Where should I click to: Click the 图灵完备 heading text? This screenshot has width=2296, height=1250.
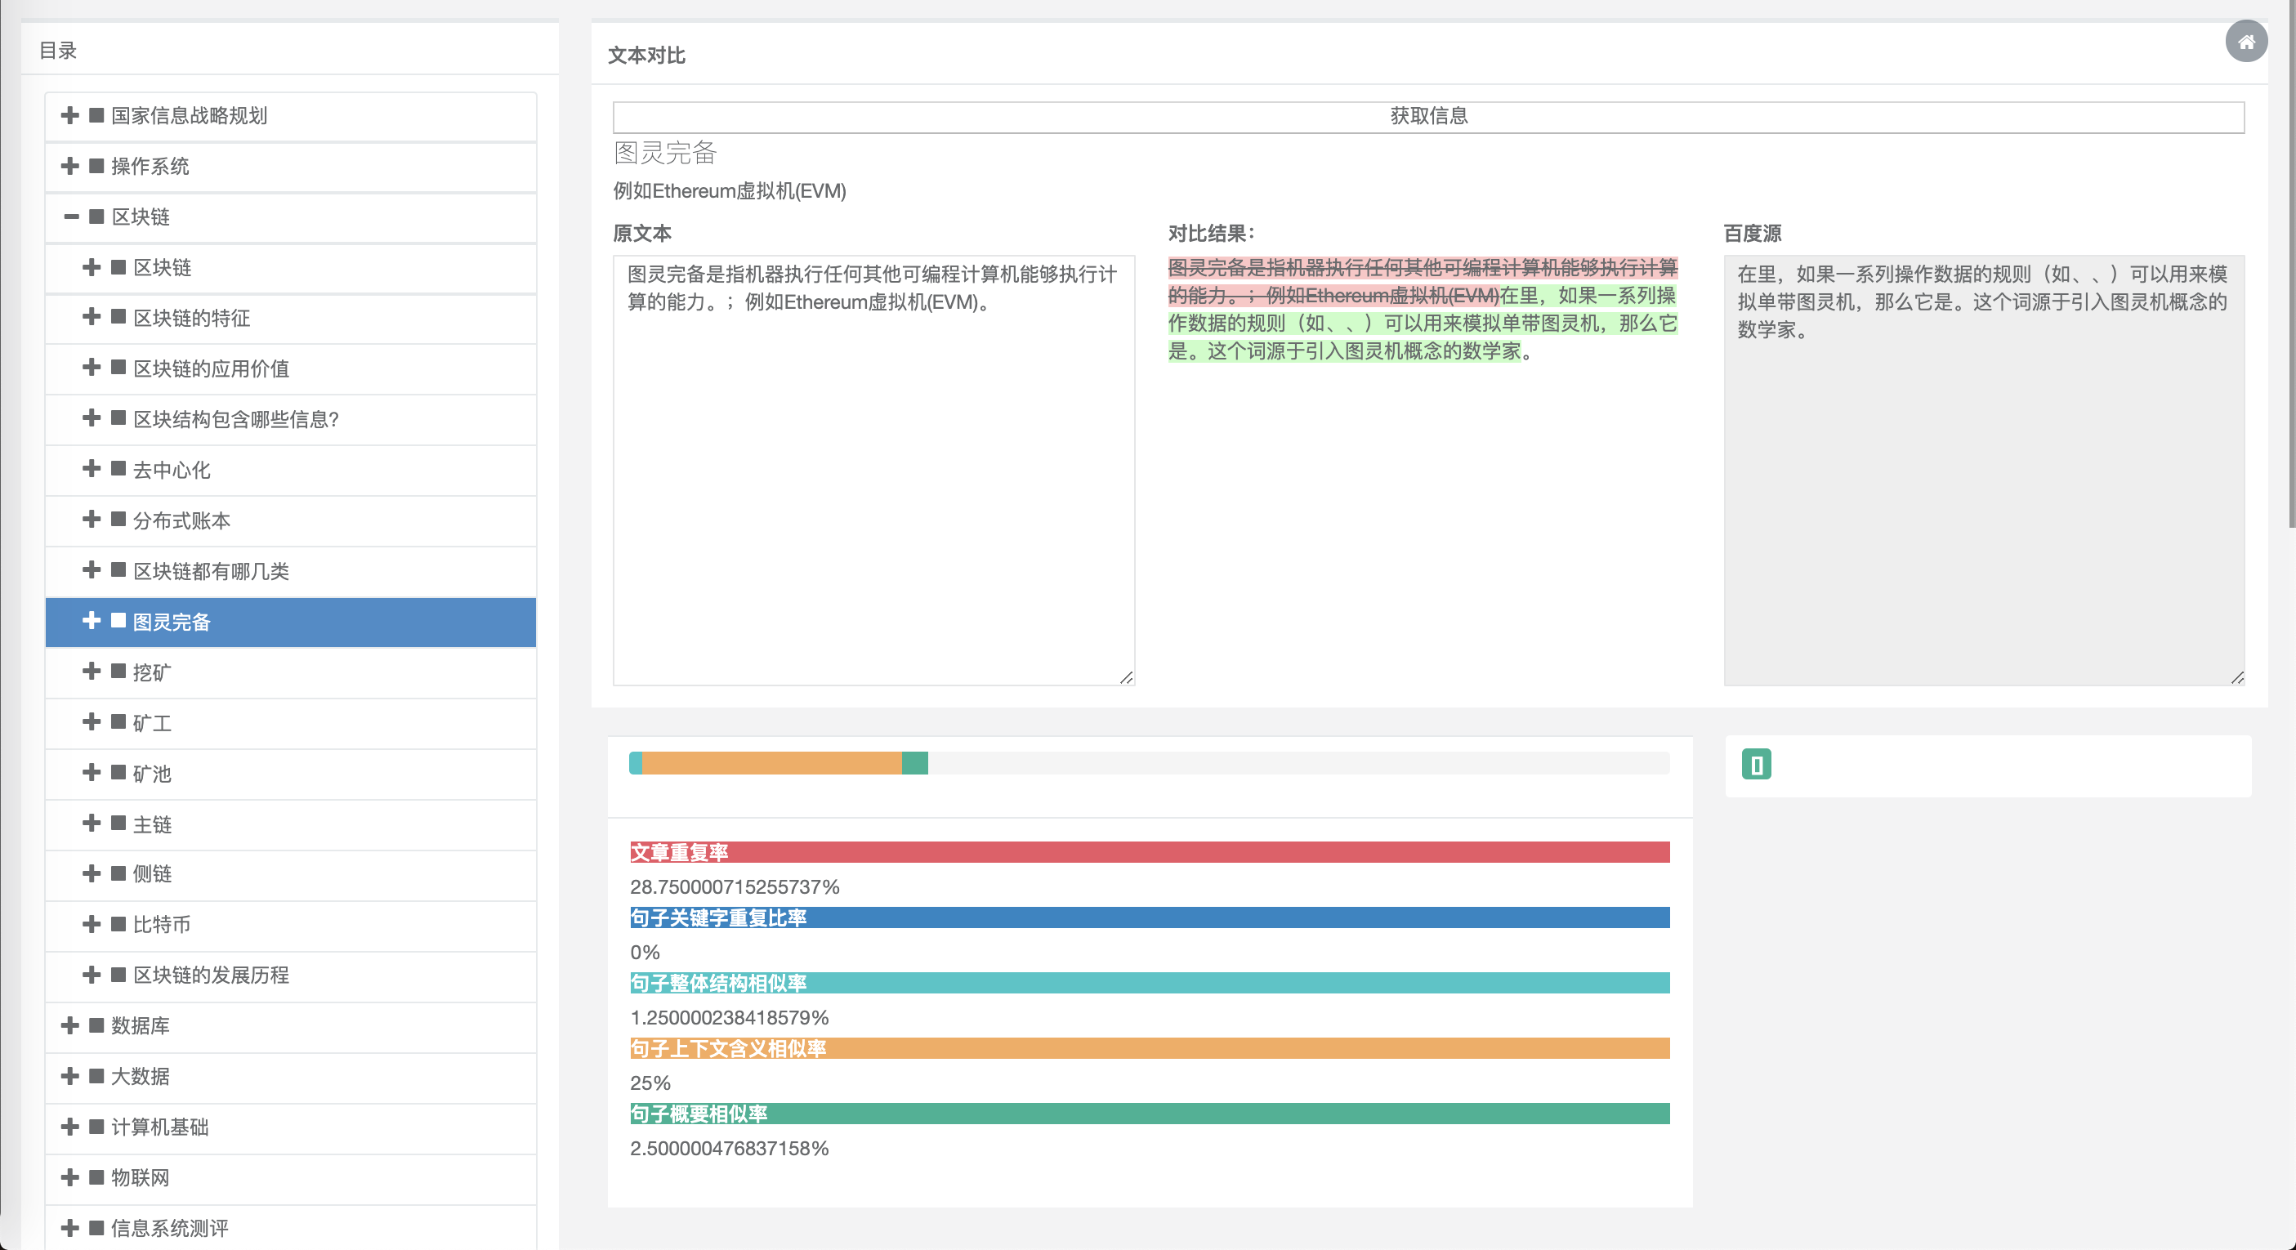[x=665, y=152]
